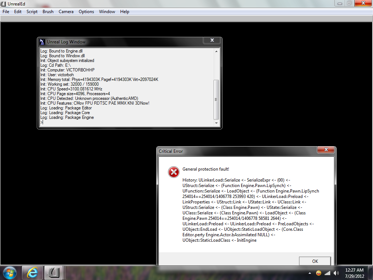
Task: Open Internet Explorer from the taskbar
Action: (x=32, y=272)
